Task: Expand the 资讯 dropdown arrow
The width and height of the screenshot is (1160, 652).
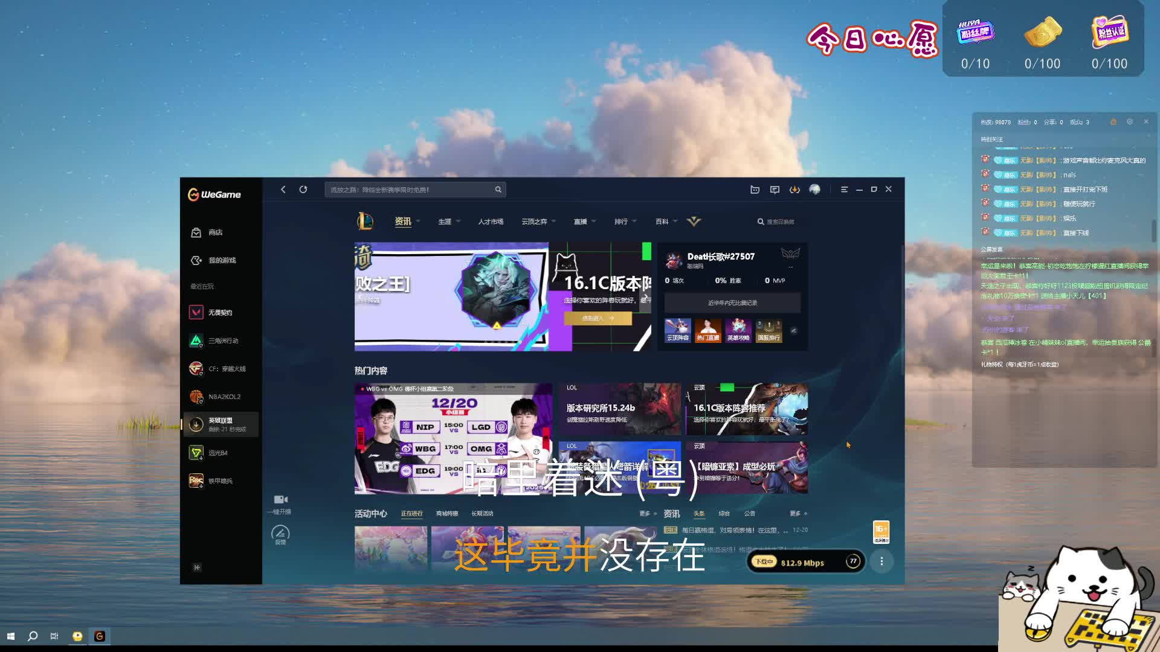Action: 418,222
